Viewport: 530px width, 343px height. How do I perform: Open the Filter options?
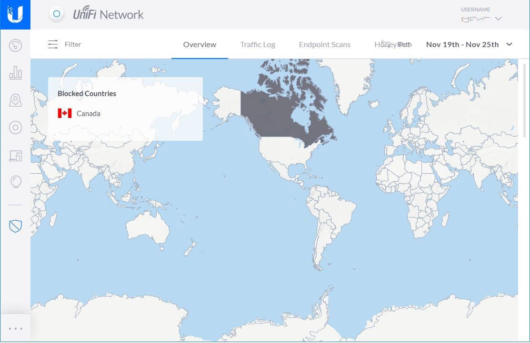(65, 44)
